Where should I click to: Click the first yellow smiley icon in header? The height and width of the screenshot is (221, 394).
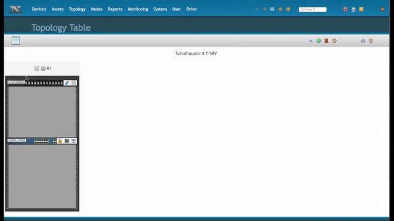click(x=280, y=9)
